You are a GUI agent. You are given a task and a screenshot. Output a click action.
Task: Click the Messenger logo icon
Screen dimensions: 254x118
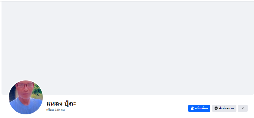[216, 108]
